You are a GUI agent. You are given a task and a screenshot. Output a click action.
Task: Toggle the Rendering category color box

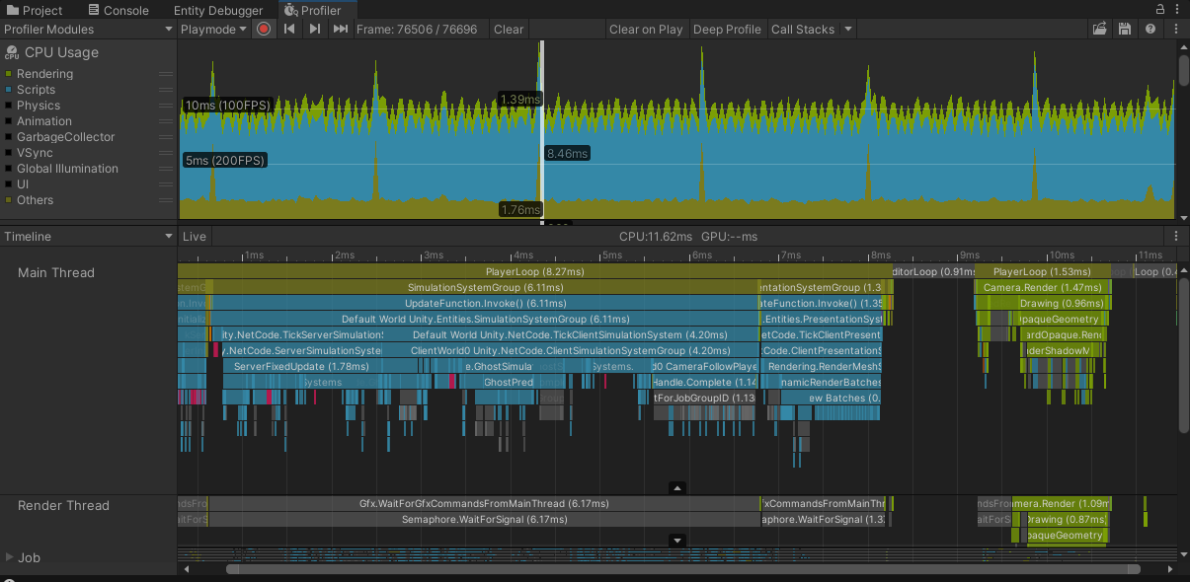pos(9,74)
